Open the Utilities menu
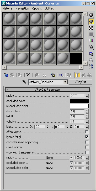 pos(49,8)
